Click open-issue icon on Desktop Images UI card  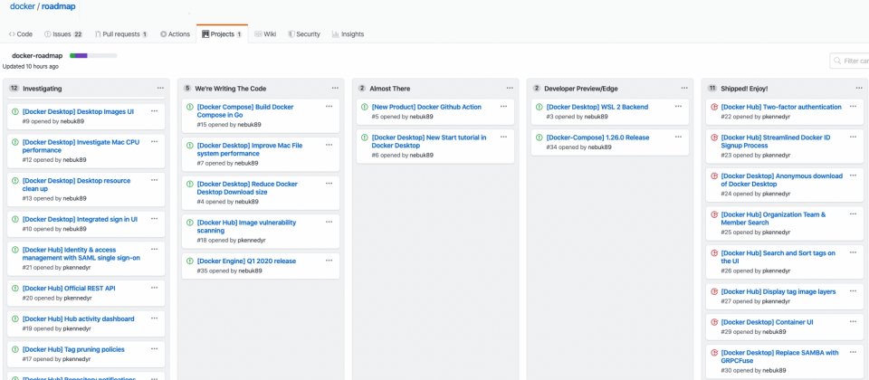[15, 111]
